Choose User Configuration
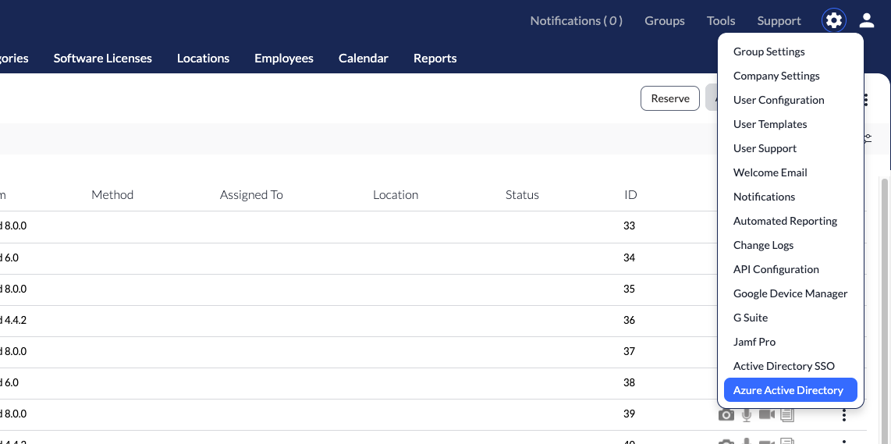 [x=779, y=100]
